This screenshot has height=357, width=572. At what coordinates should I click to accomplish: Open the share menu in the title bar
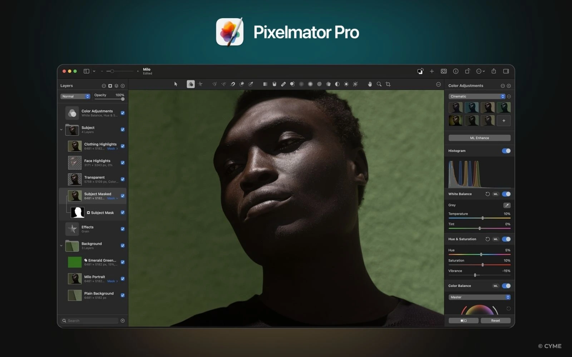tap(494, 71)
